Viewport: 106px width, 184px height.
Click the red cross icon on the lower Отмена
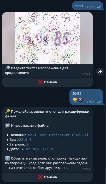[40, 177]
